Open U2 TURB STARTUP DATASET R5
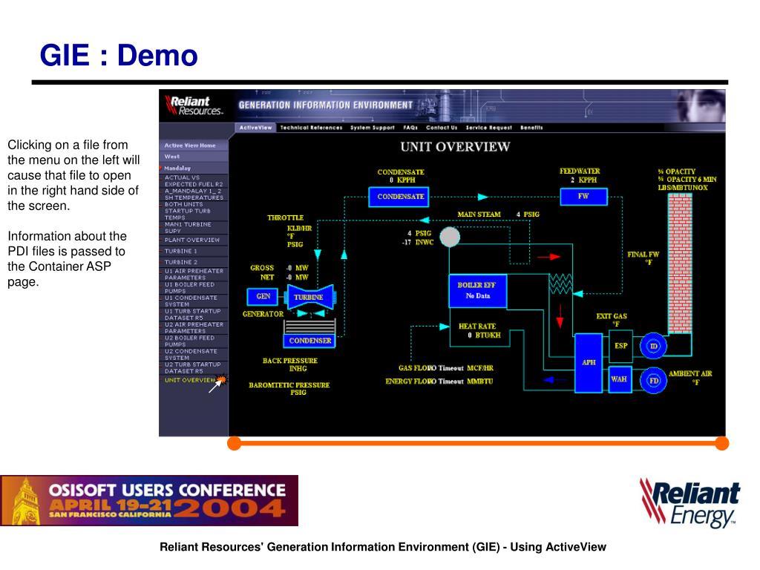The width and height of the screenshot is (760, 570). point(192,368)
